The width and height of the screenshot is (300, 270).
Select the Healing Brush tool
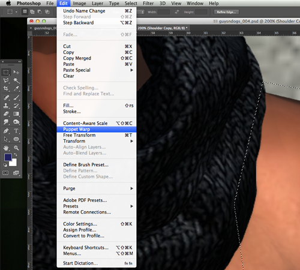click(6, 97)
